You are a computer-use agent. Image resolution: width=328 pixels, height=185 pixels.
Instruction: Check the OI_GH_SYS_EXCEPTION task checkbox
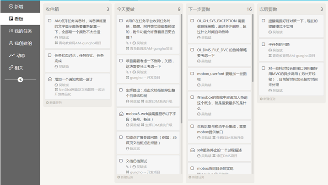click(x=192, y=21)
